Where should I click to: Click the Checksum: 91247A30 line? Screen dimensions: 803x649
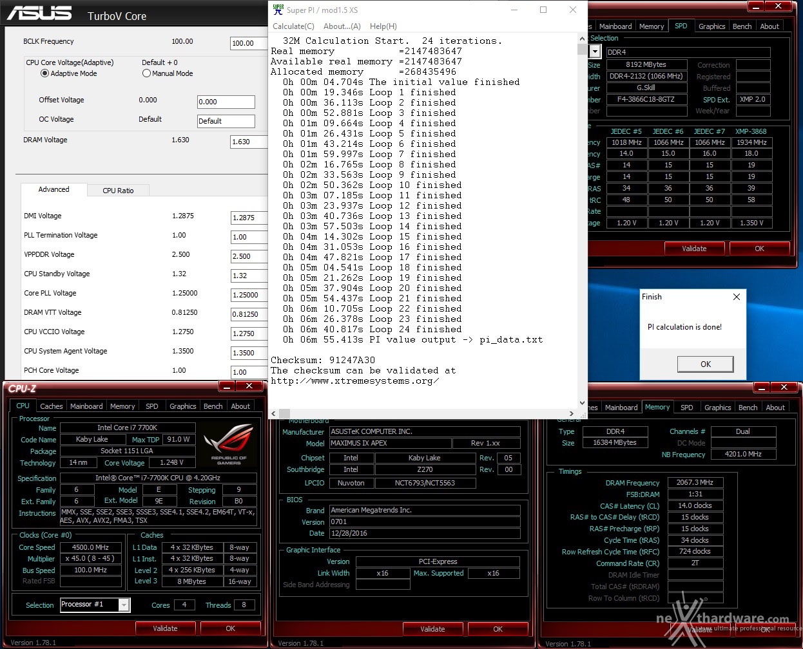point(323,361)
